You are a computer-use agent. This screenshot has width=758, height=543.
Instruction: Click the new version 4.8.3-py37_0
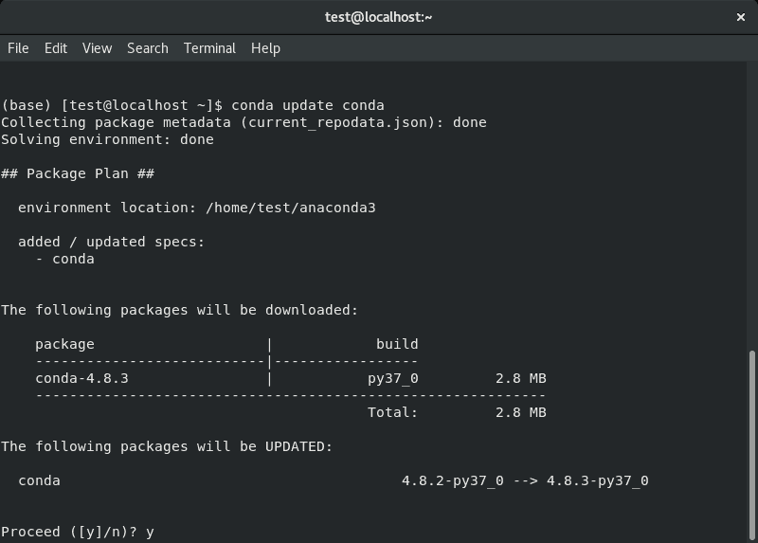coord(598,480)
